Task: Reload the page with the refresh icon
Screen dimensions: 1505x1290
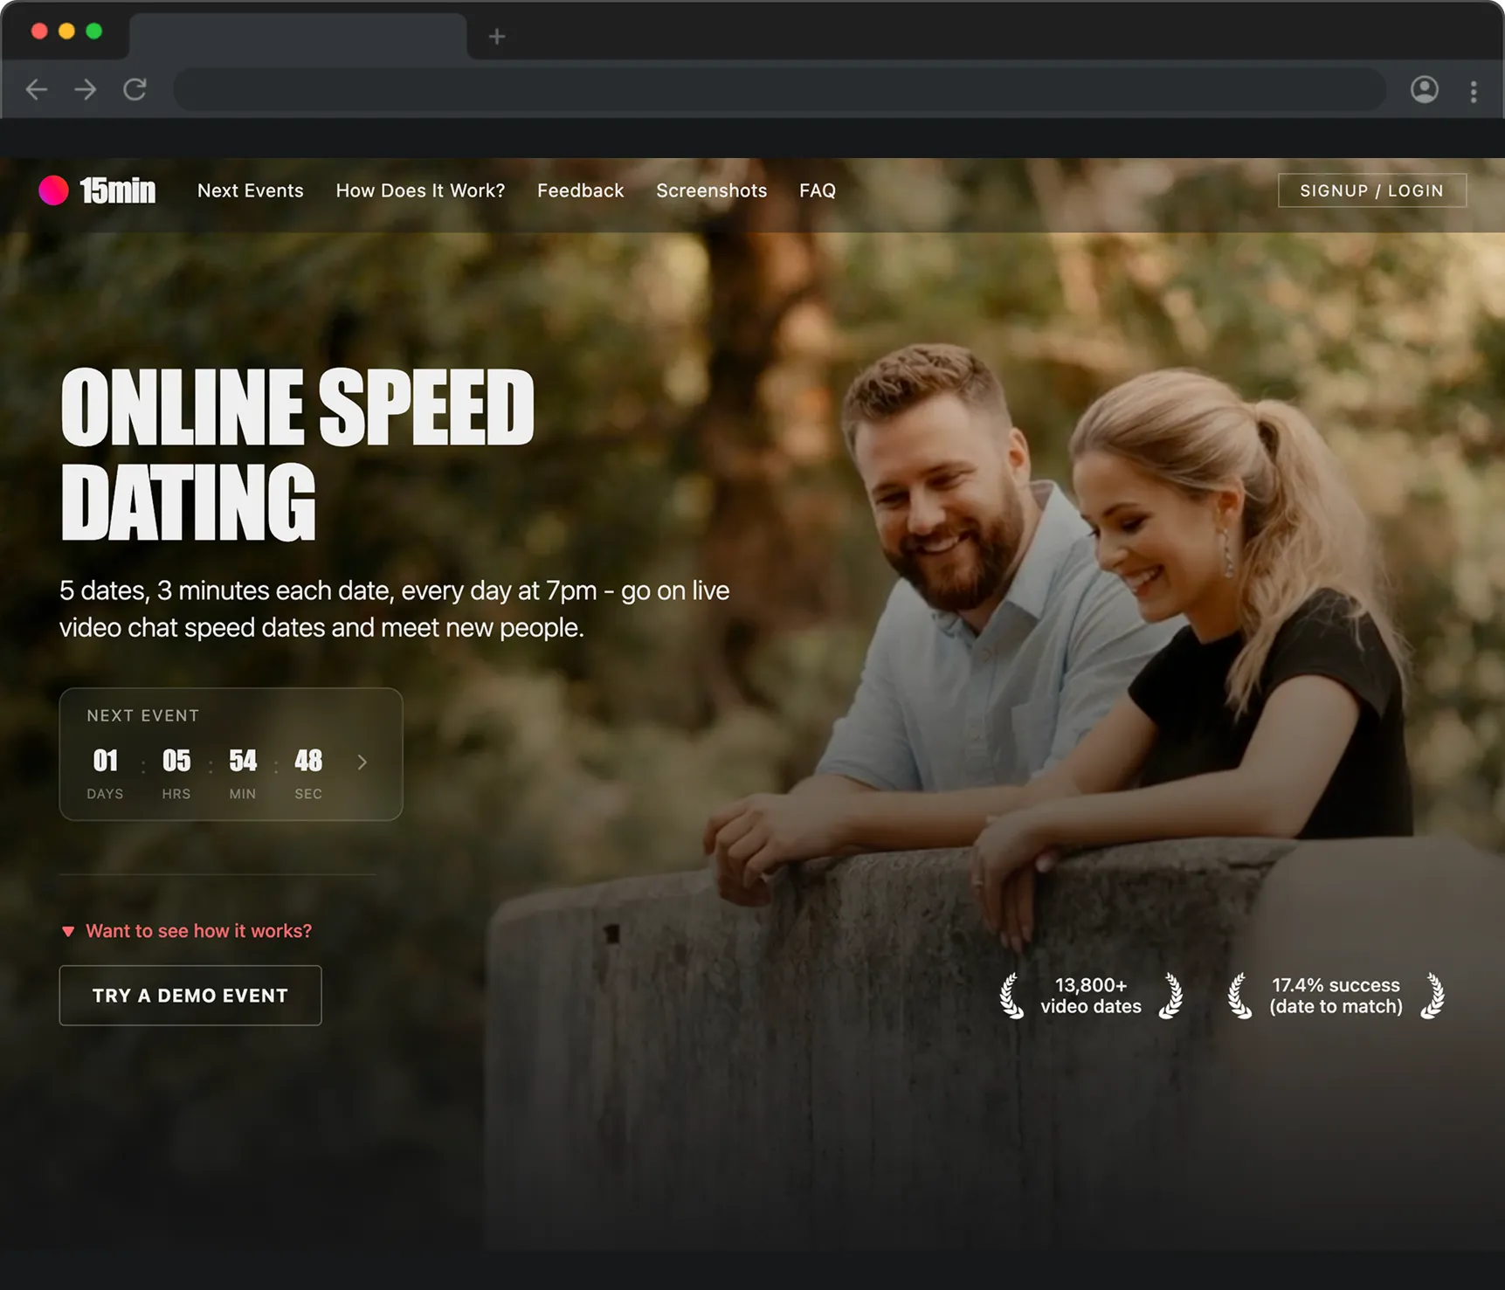Action: (135, 89)
